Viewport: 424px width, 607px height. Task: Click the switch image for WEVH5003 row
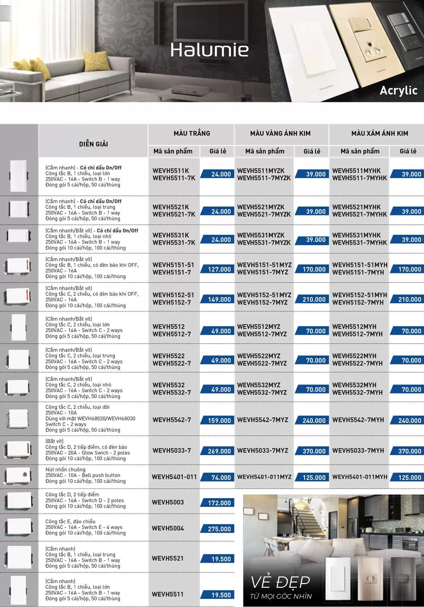click(x=19, y=501)
